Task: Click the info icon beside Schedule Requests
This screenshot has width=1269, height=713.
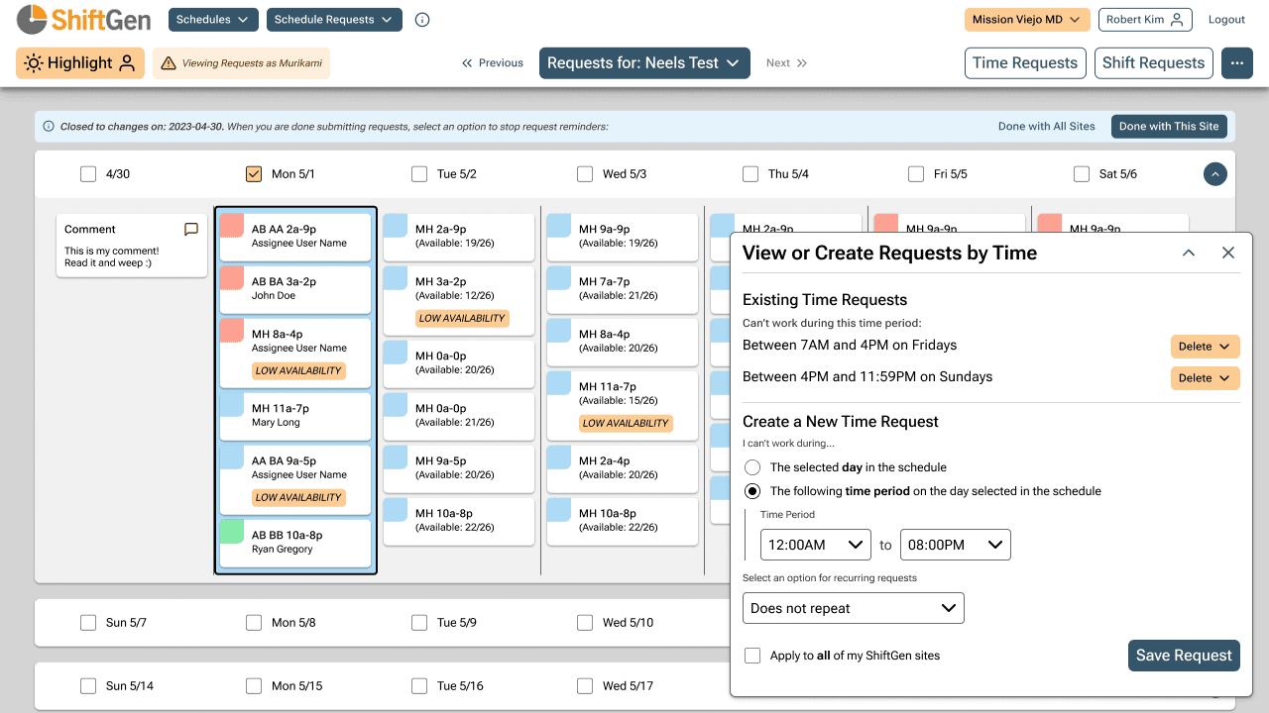Action: pos(422,20)
